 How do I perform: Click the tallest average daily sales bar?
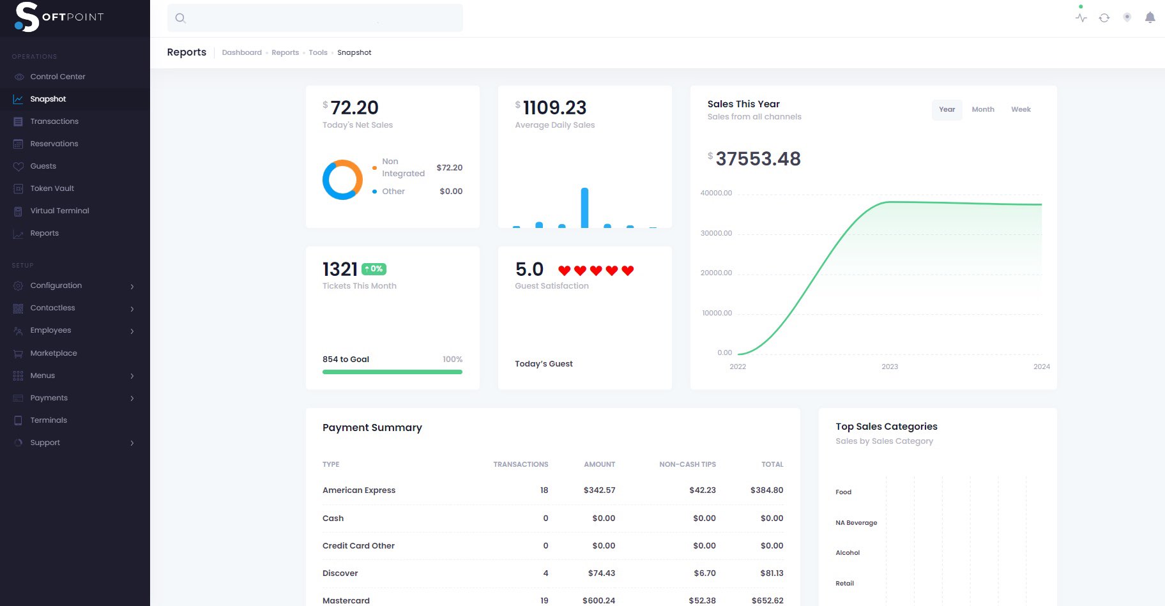584,208
